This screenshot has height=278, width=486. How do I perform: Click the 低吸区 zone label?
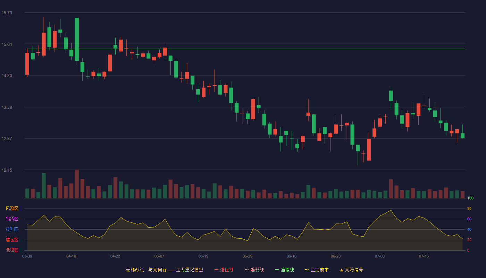(12, 250)
